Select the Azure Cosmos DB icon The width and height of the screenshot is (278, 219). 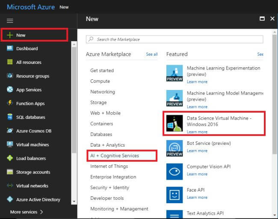pos(10,131)
